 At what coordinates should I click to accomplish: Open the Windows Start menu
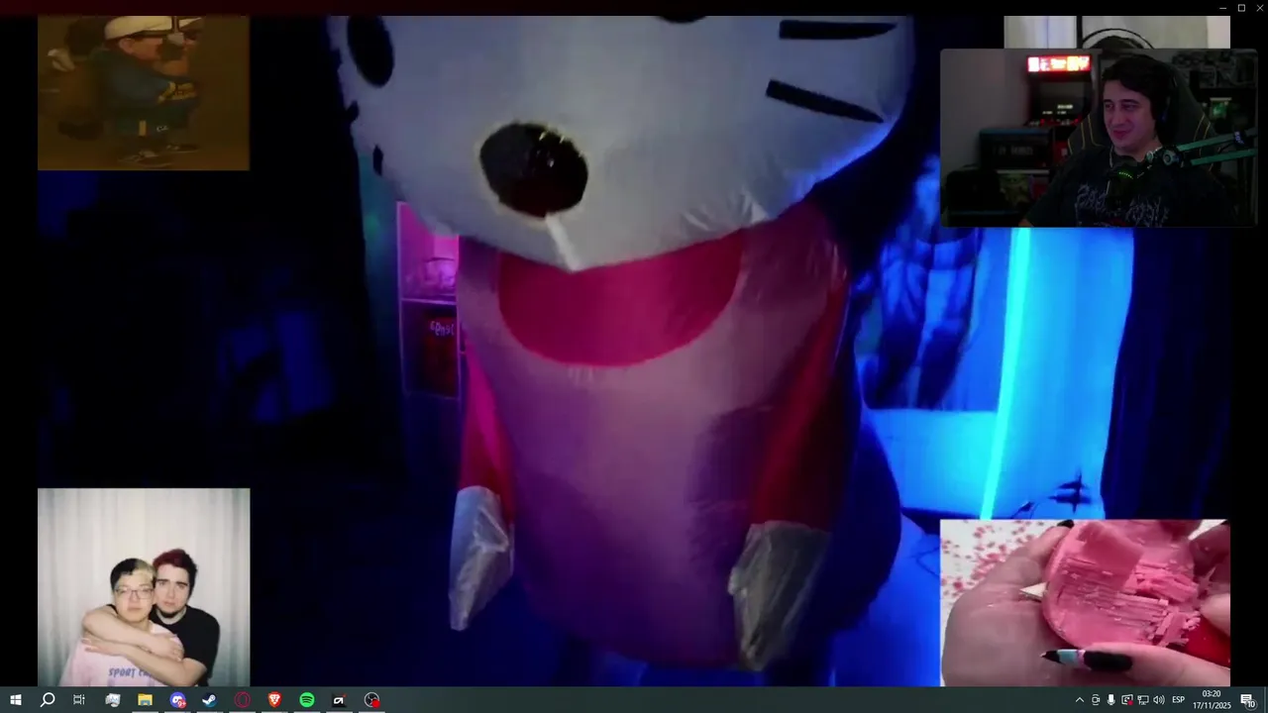point(15,700)
